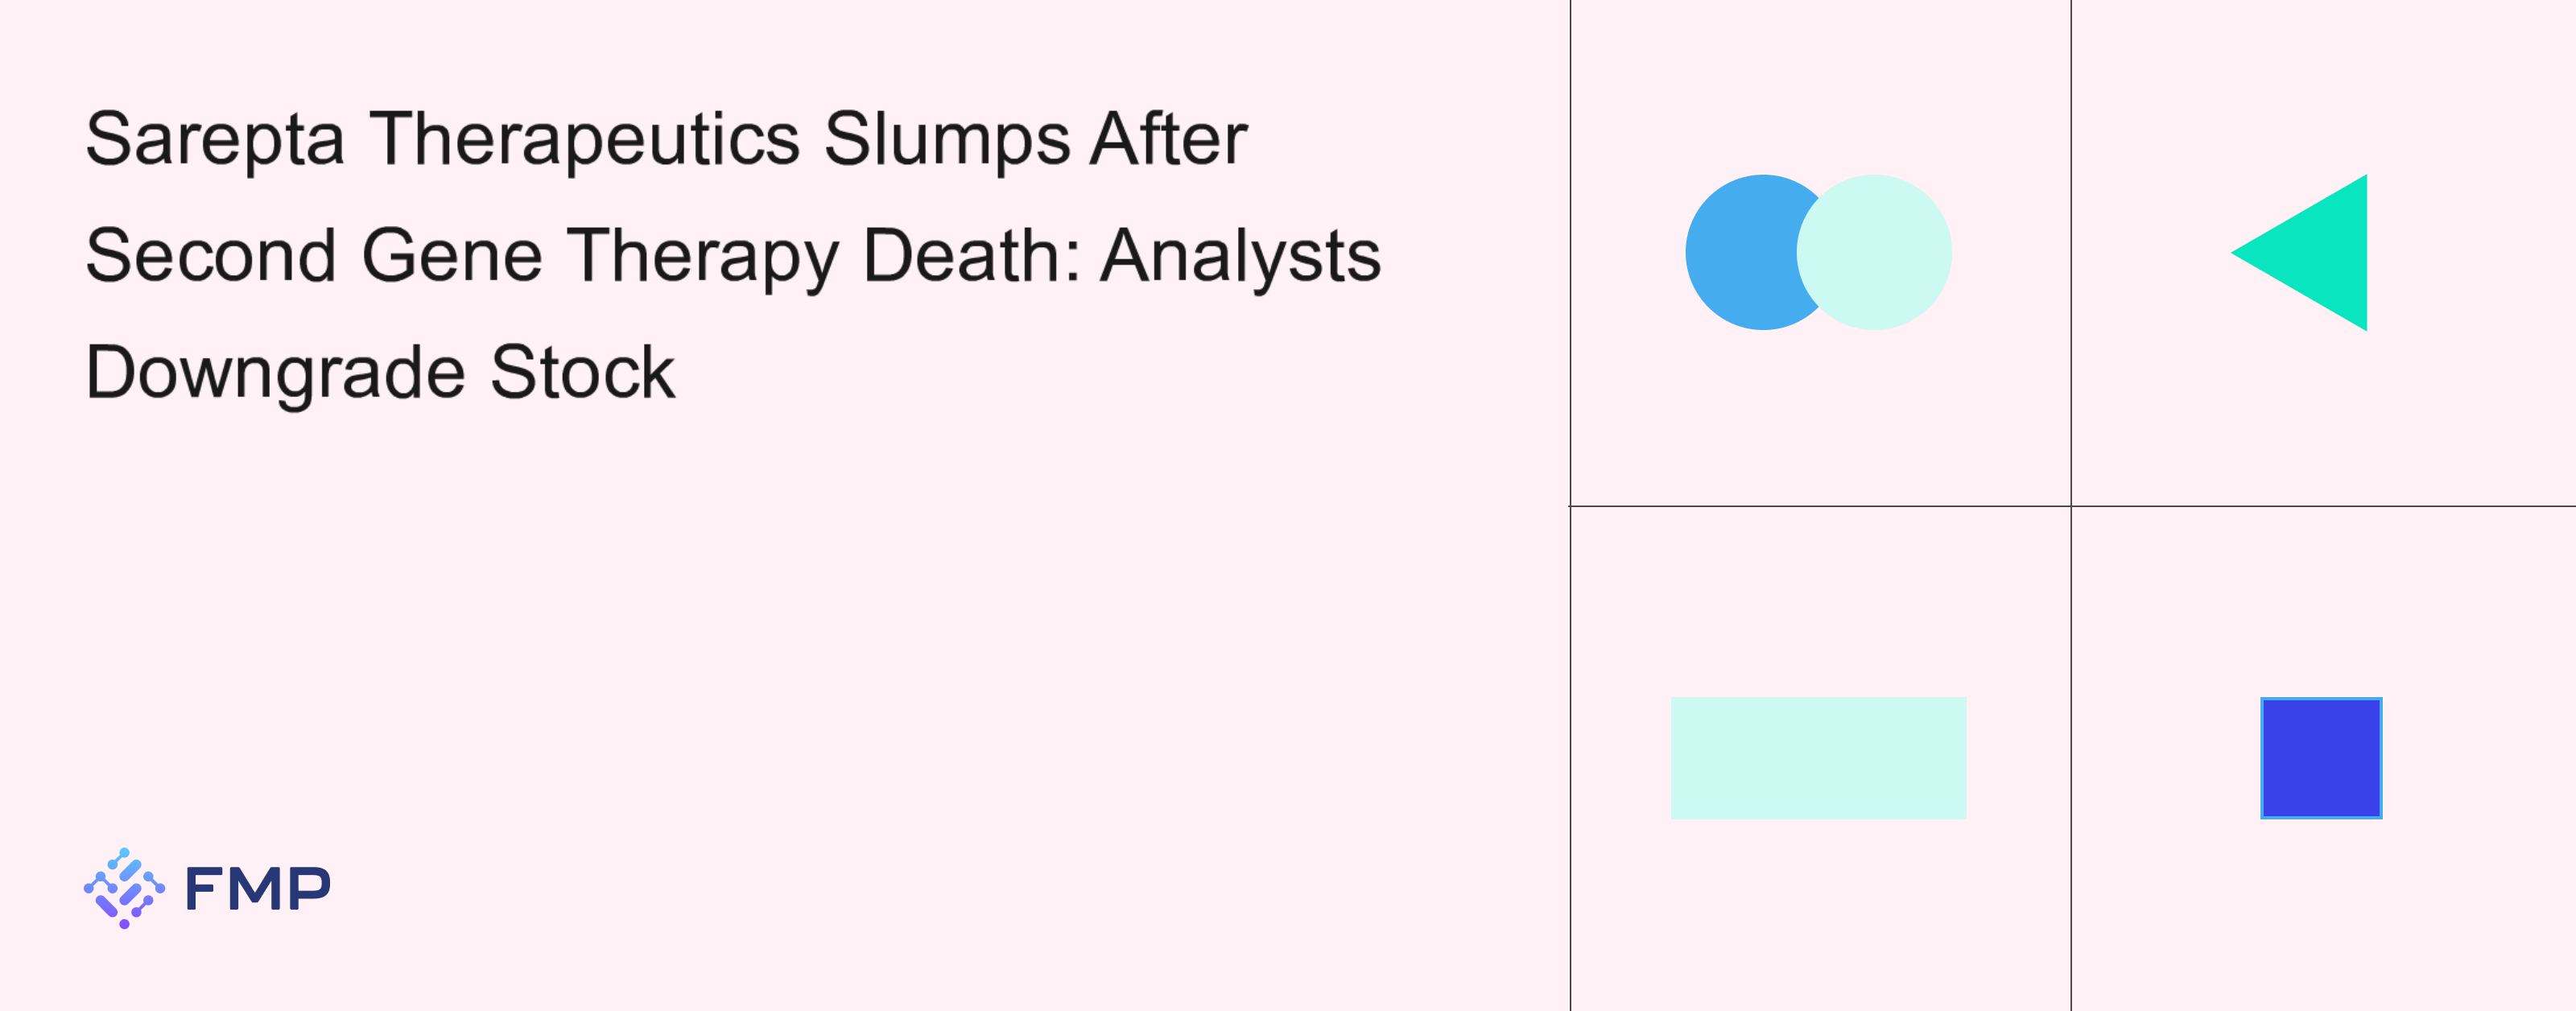Click empty area below green triangle

(2322, 420)
